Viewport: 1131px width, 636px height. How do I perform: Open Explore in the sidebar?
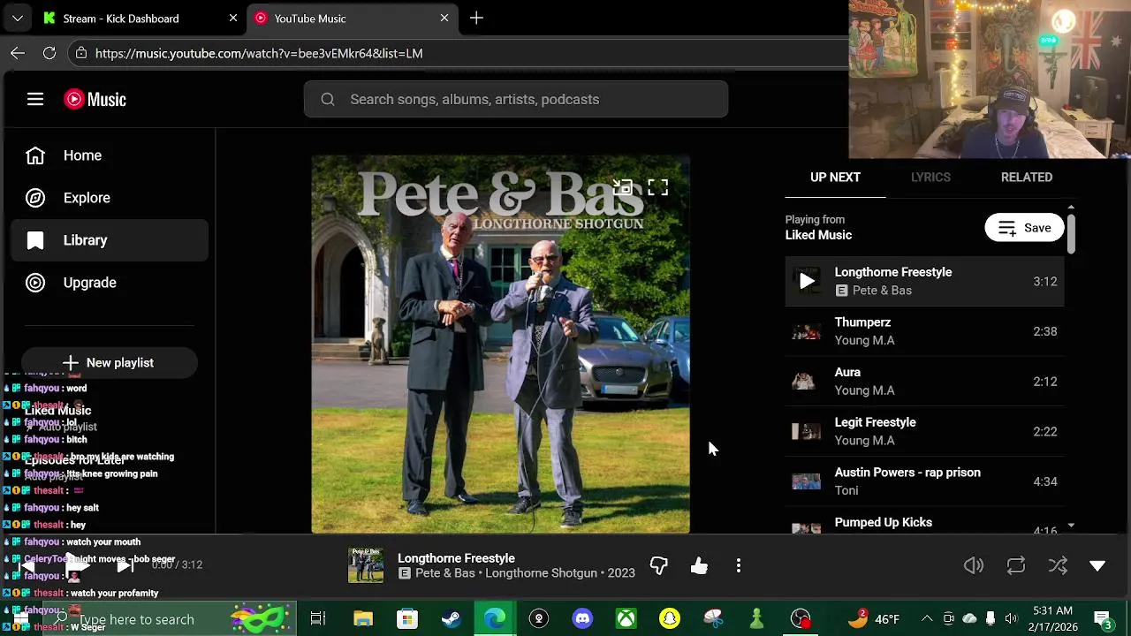pyautogui.click(x=110, y=198)
